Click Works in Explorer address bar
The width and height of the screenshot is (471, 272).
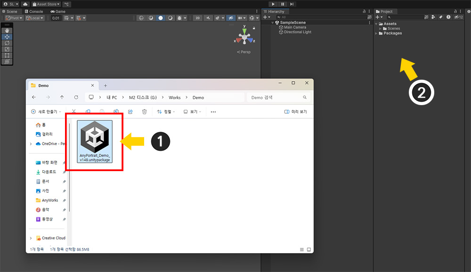click(175, 98)
